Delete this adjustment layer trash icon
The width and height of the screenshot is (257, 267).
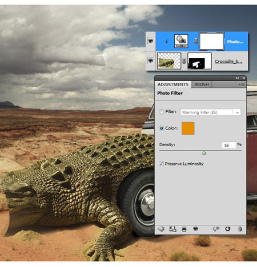click(240, 229)
